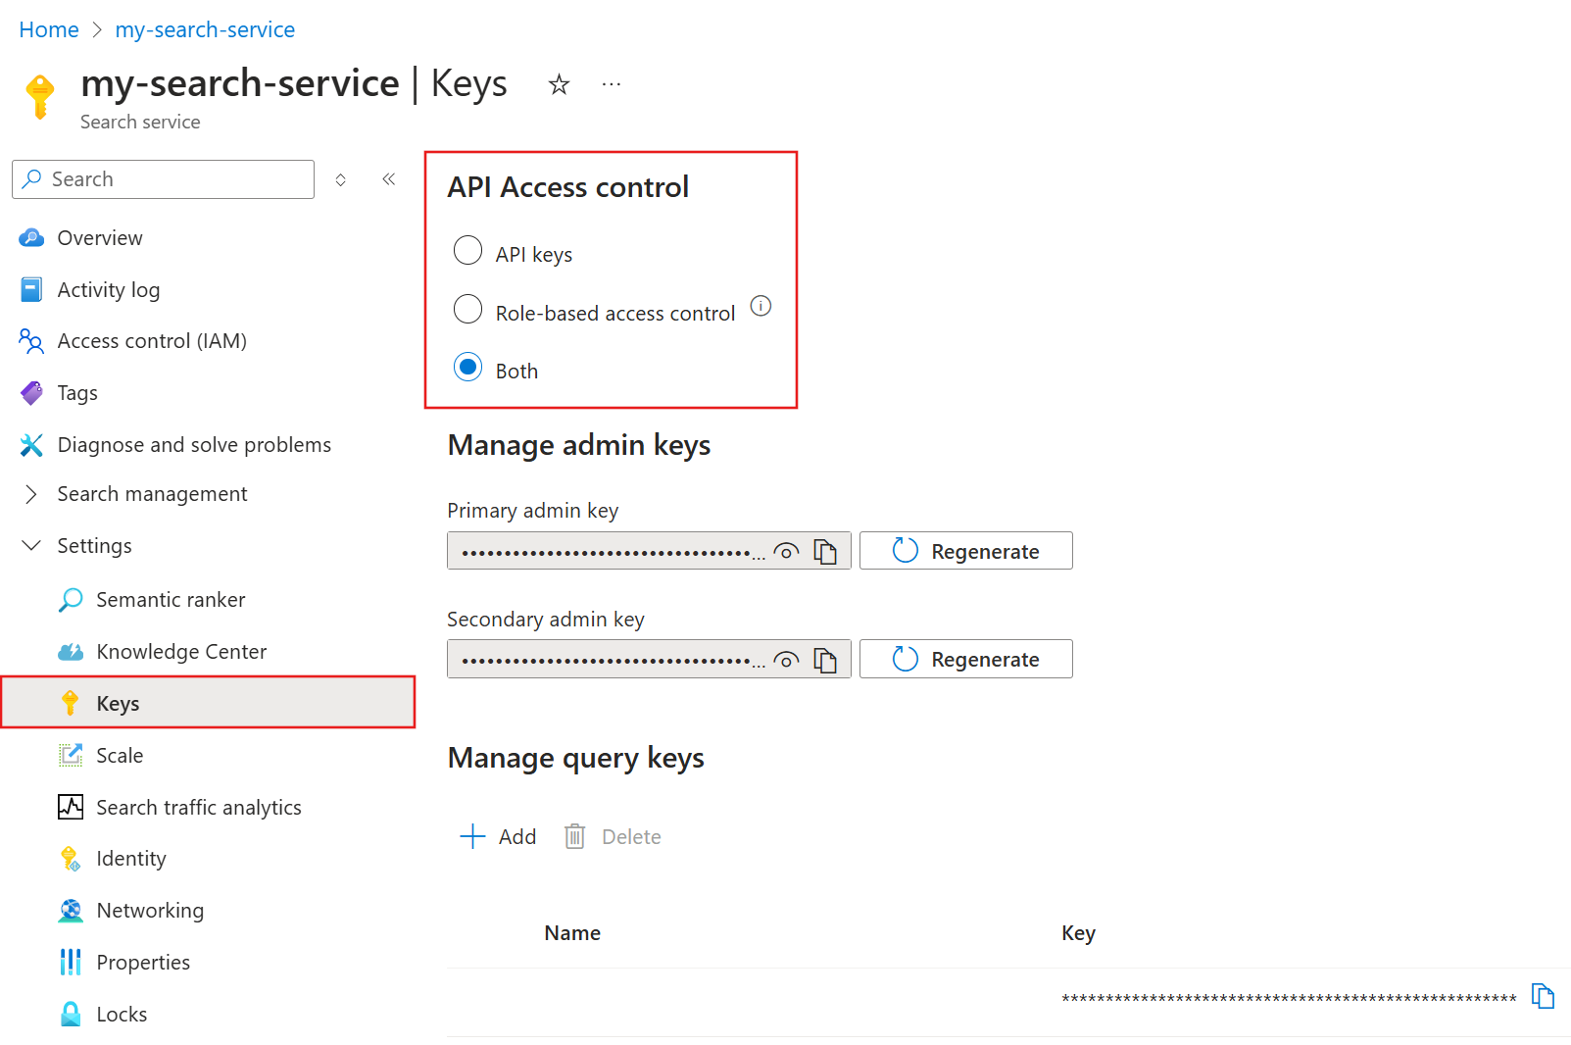Open the Knowledge Center panel icon
Viewport: 1571px width, 1045px height.
click(71, 651)
